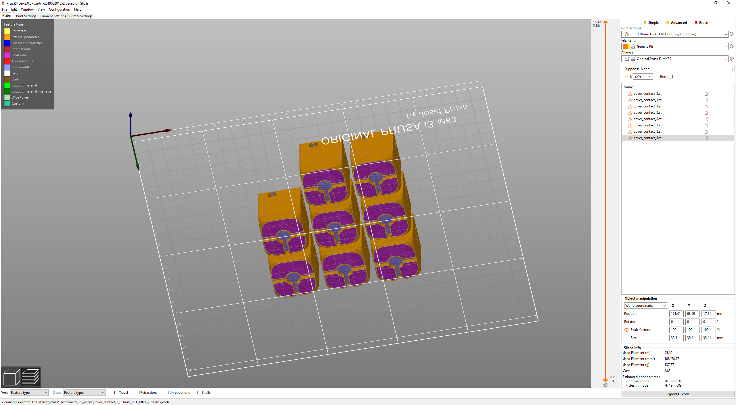The height and width of the screenshot is (405, 736).
Task: Click the lock icon below the layer slider
Action: click(x=605, y=385)
